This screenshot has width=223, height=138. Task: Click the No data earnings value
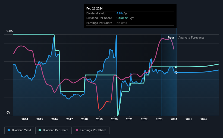(122, 23)
